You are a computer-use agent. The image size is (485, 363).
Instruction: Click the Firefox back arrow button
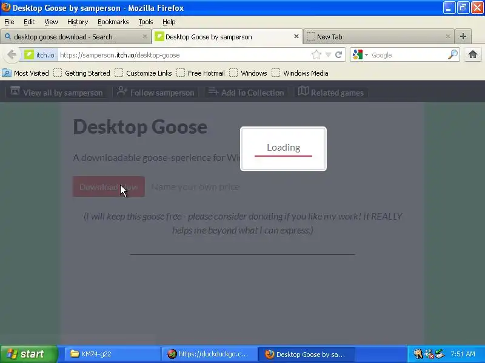[x=12, y=55]
